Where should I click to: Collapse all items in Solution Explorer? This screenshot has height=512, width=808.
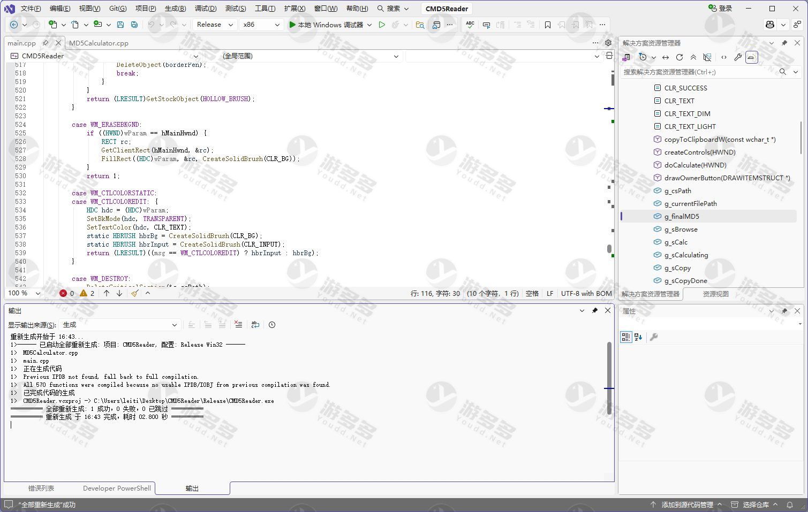pyautogui.click(x=693, y=57)
